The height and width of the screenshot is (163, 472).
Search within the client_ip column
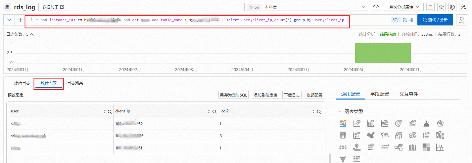coord(214,112)
